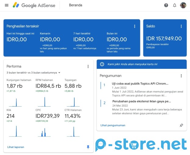Image resolution: width=190 pixels, height=155 pixels.
Task: Click the Klik value 214
Action: [x=11, y=116]
